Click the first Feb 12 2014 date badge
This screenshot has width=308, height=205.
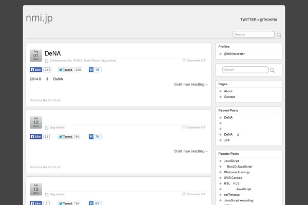click(x=36, y=122)
